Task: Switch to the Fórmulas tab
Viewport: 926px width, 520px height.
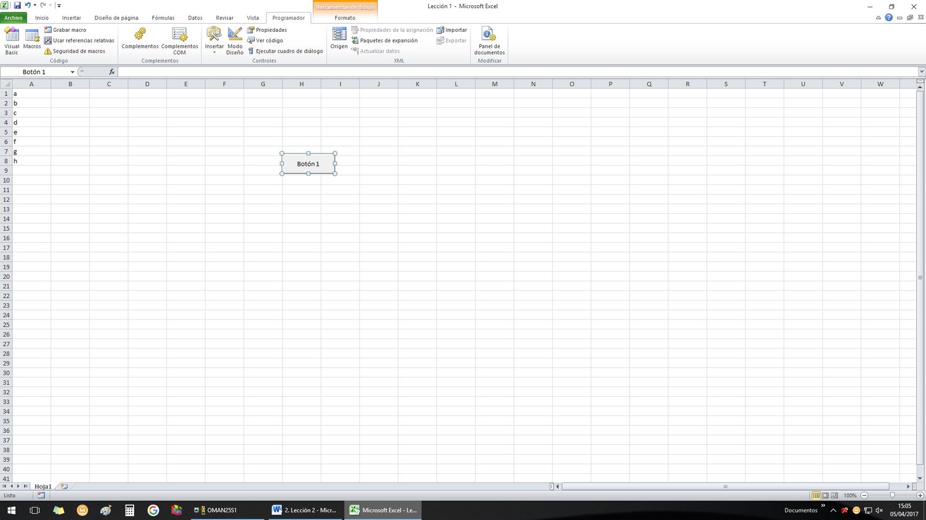Action: pyautogui.click(x=163, y=18)
